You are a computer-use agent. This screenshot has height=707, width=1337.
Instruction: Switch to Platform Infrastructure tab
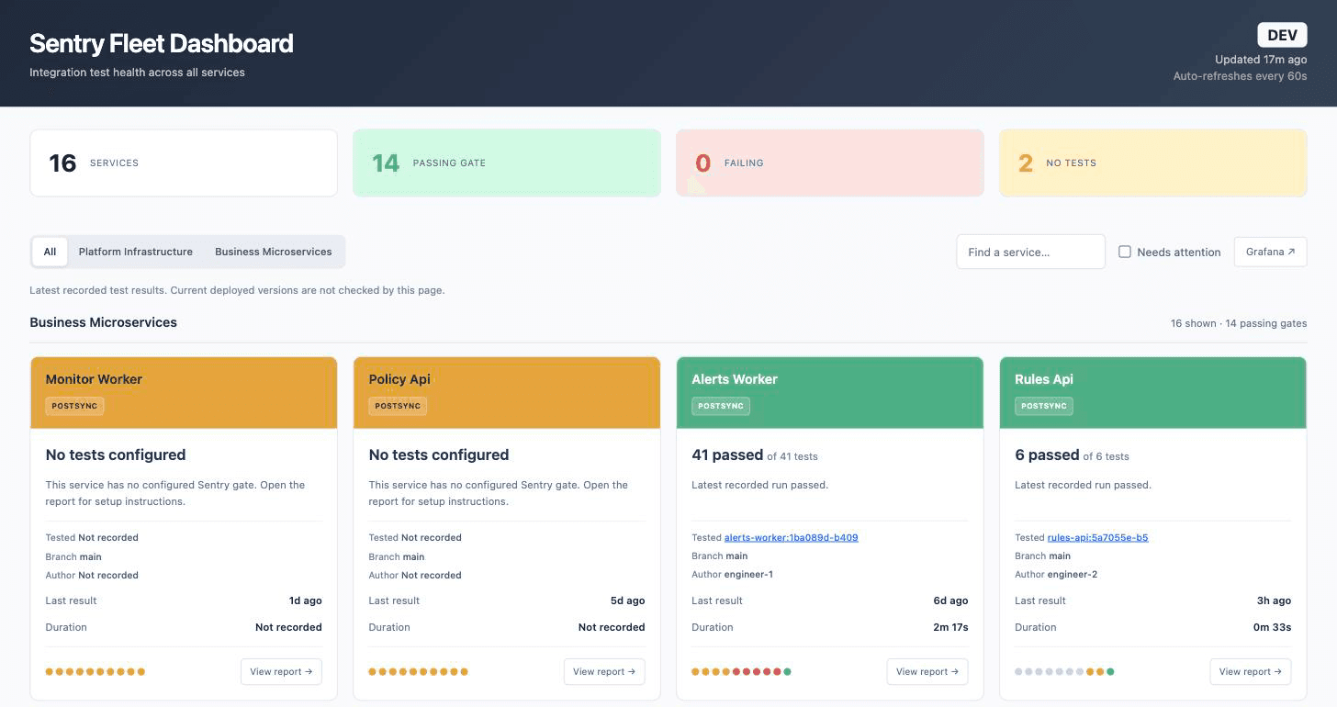136,252
